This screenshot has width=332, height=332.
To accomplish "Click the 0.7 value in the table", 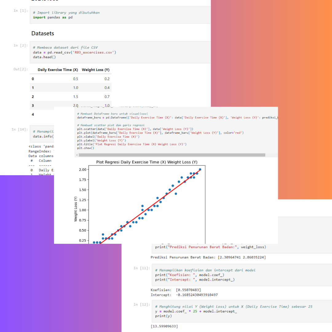I will click(107, 97).
